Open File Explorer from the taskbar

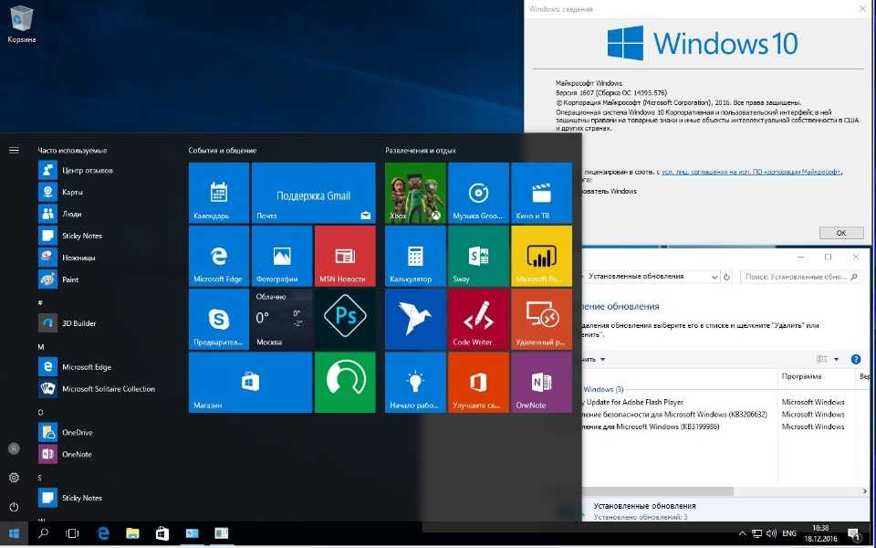click(x=132, y=533)
